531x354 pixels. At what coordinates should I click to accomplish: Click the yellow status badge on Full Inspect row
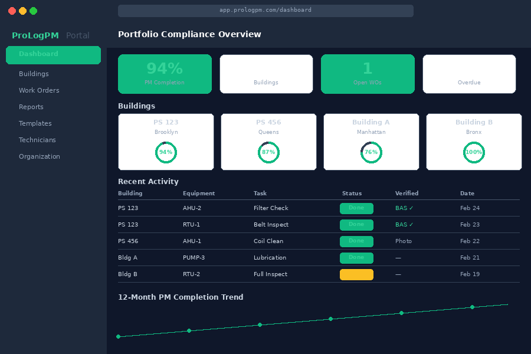[356, 274]
